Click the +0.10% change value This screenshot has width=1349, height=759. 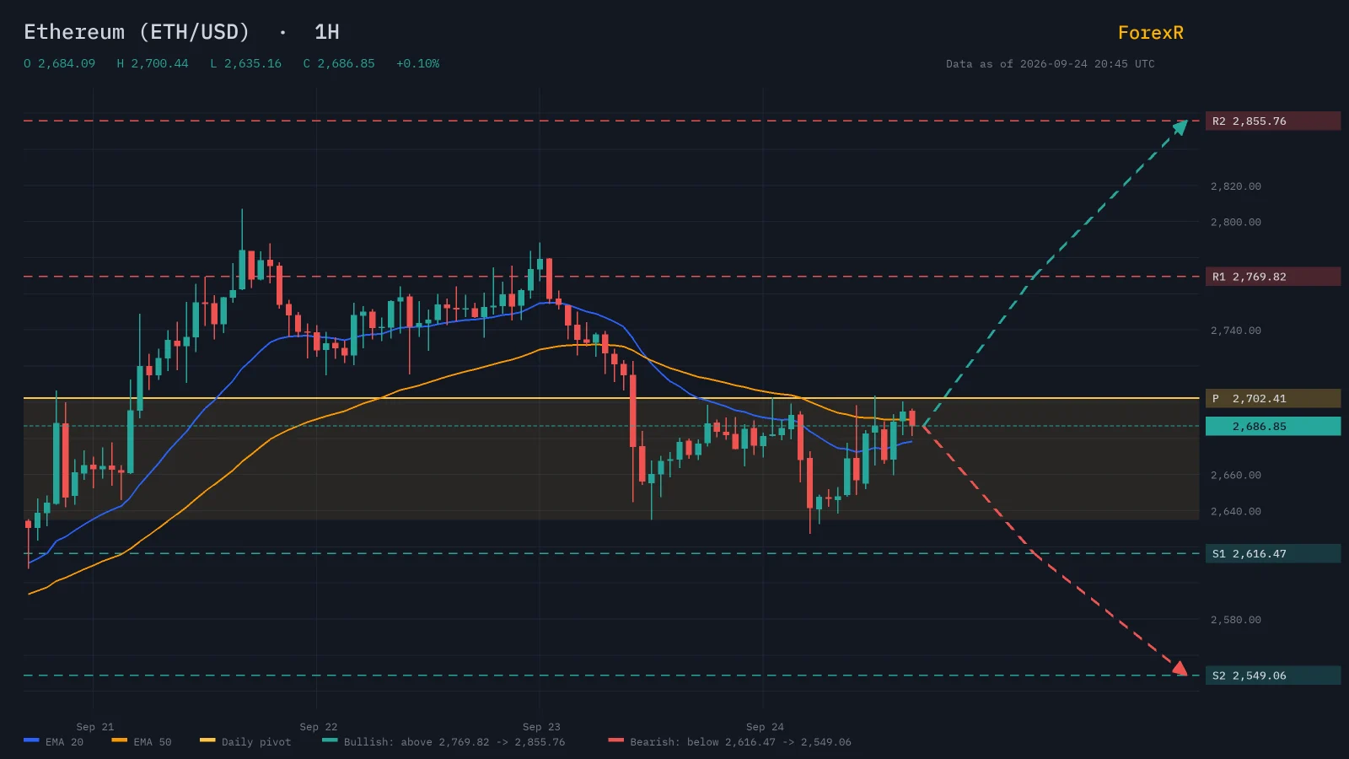coord(417,63)
